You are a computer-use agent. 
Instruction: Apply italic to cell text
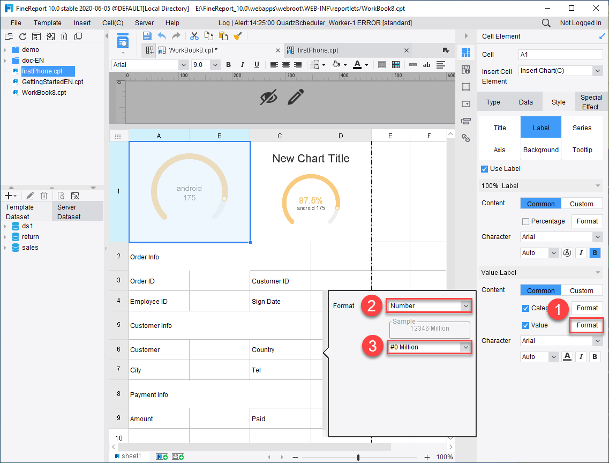242,65
